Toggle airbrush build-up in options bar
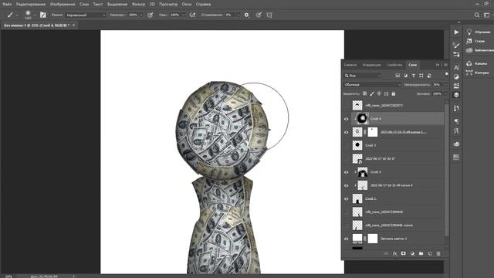This screenshot has height=278, width=494. pyautogui.click(x=192, y=15)
